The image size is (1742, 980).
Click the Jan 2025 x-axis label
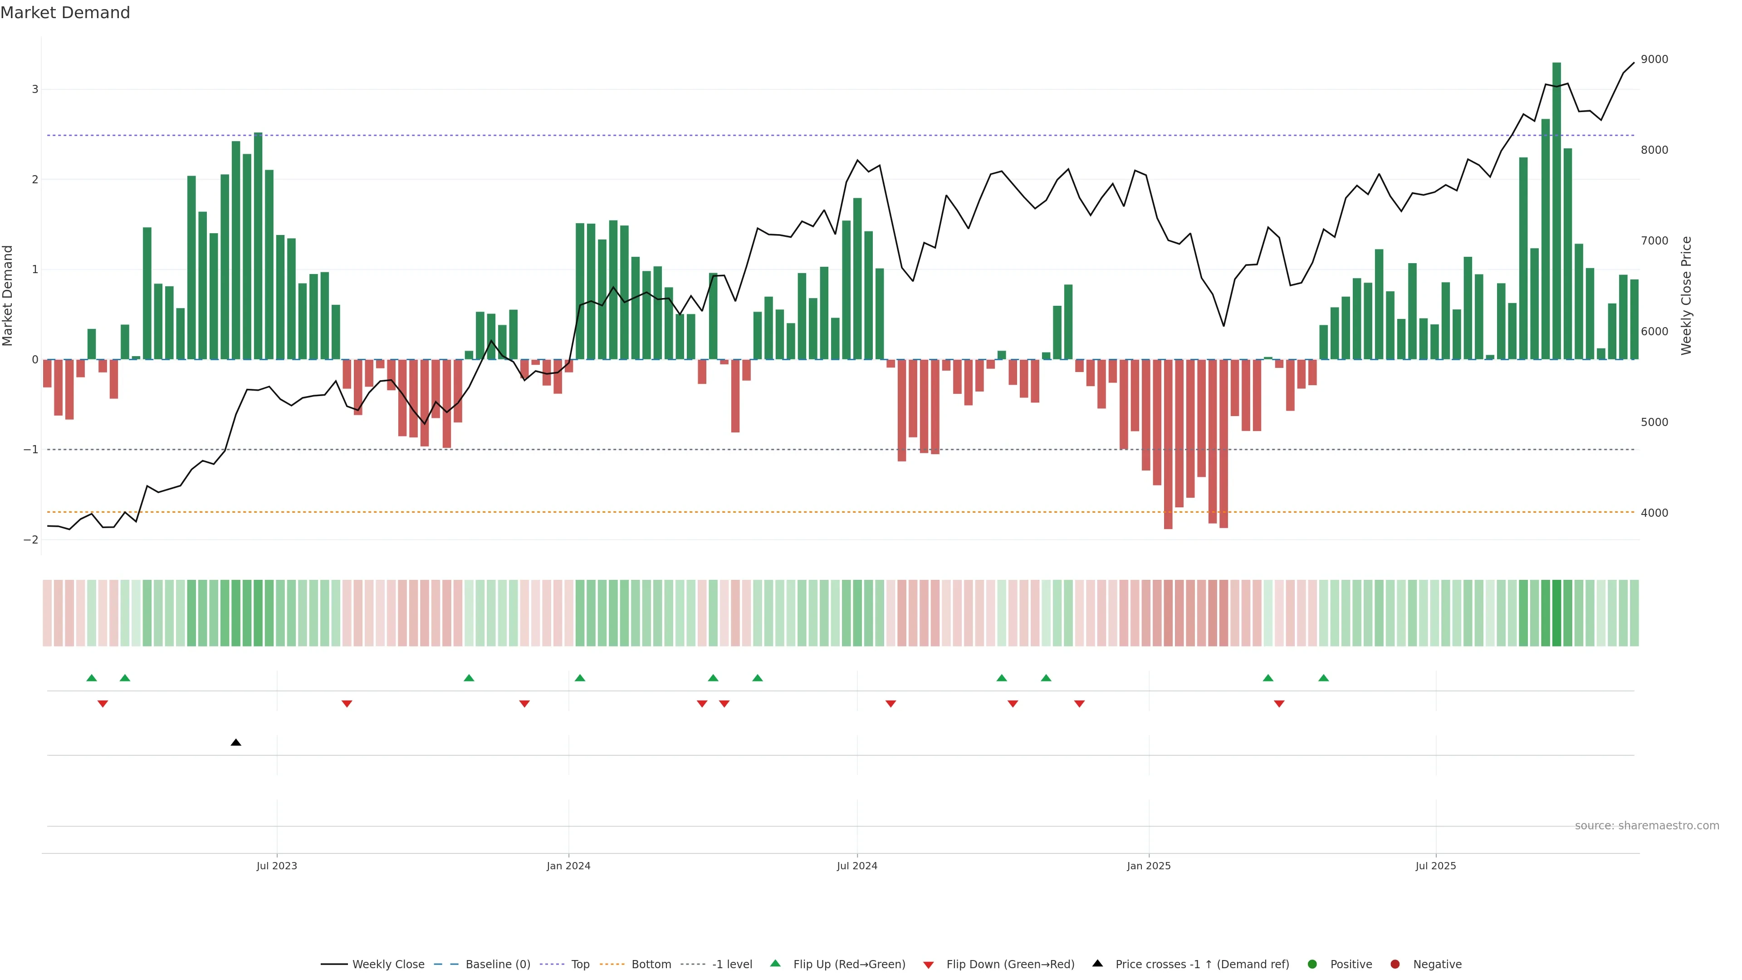click(1148, 866)
